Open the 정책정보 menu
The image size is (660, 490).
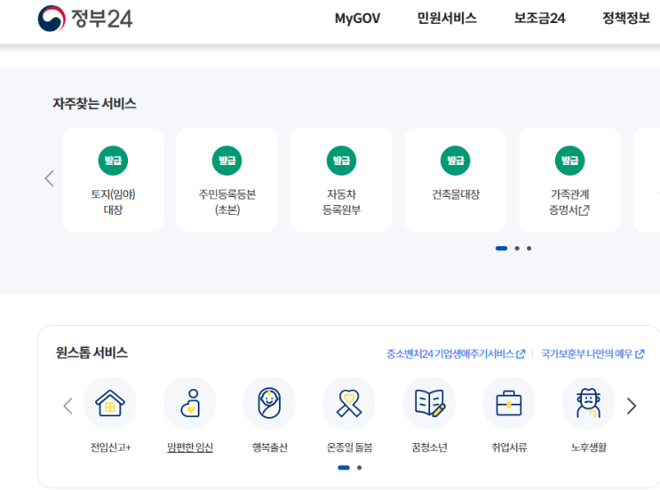click(626, 18)
